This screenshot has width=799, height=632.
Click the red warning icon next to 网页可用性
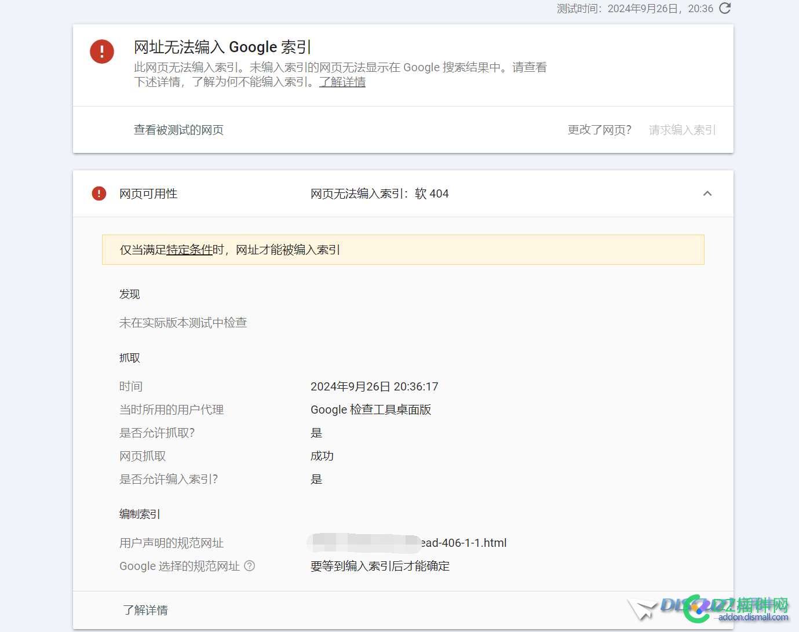click(x=99, y=193)
